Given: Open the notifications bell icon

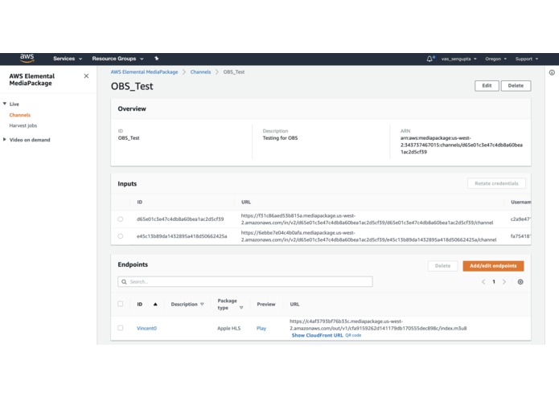Looking at the screenshot, I should pyautogui.click(x=430, y=59).
